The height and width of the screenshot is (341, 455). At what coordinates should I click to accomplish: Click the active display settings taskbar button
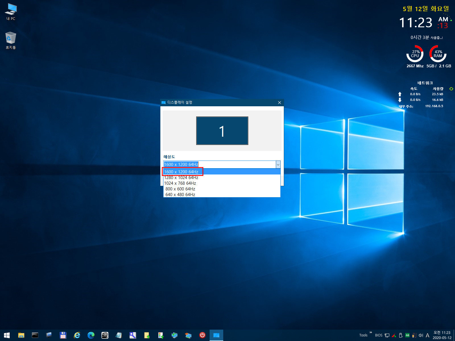[216, 335]
